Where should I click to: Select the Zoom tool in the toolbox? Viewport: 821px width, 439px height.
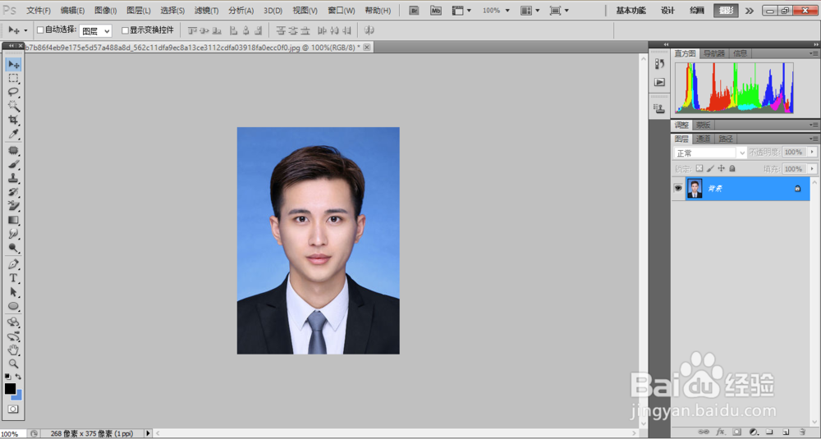pyautogui.click(x=13, y=364)
